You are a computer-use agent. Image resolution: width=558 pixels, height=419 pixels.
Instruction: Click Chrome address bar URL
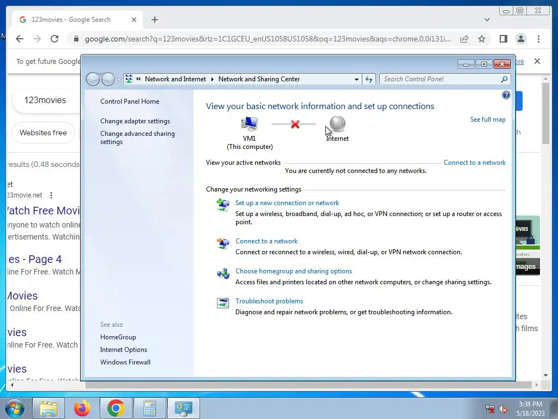[x=268, y=39]
